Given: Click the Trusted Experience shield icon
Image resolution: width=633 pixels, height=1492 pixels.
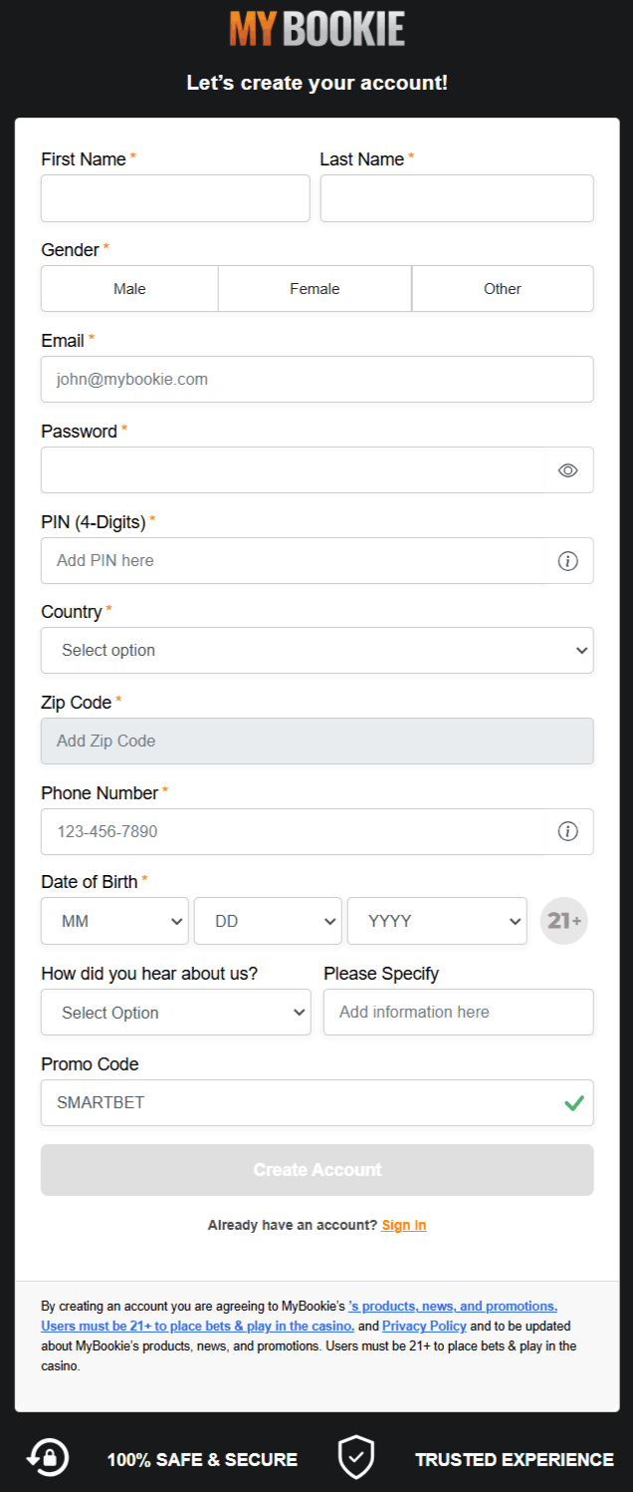Looking at the screenshot, I should (355, 1458).
